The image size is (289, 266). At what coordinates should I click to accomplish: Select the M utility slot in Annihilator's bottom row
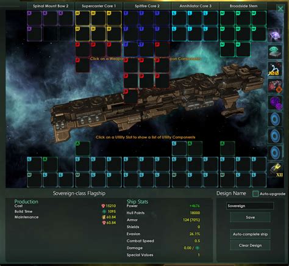[x=179, y=180]
